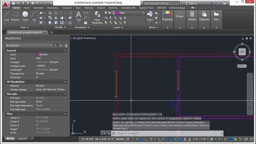Select the Arc tool
256x144 pixels.
[34, 16]
